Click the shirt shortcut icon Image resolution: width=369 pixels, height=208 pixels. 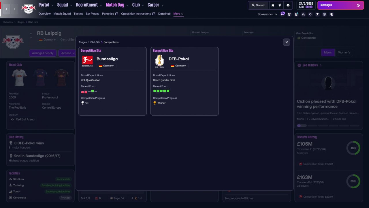(x=289, y=14)
